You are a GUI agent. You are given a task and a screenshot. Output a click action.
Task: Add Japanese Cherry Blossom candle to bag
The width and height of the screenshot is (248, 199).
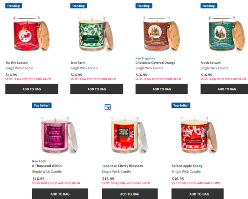click(x=130, y=194)
